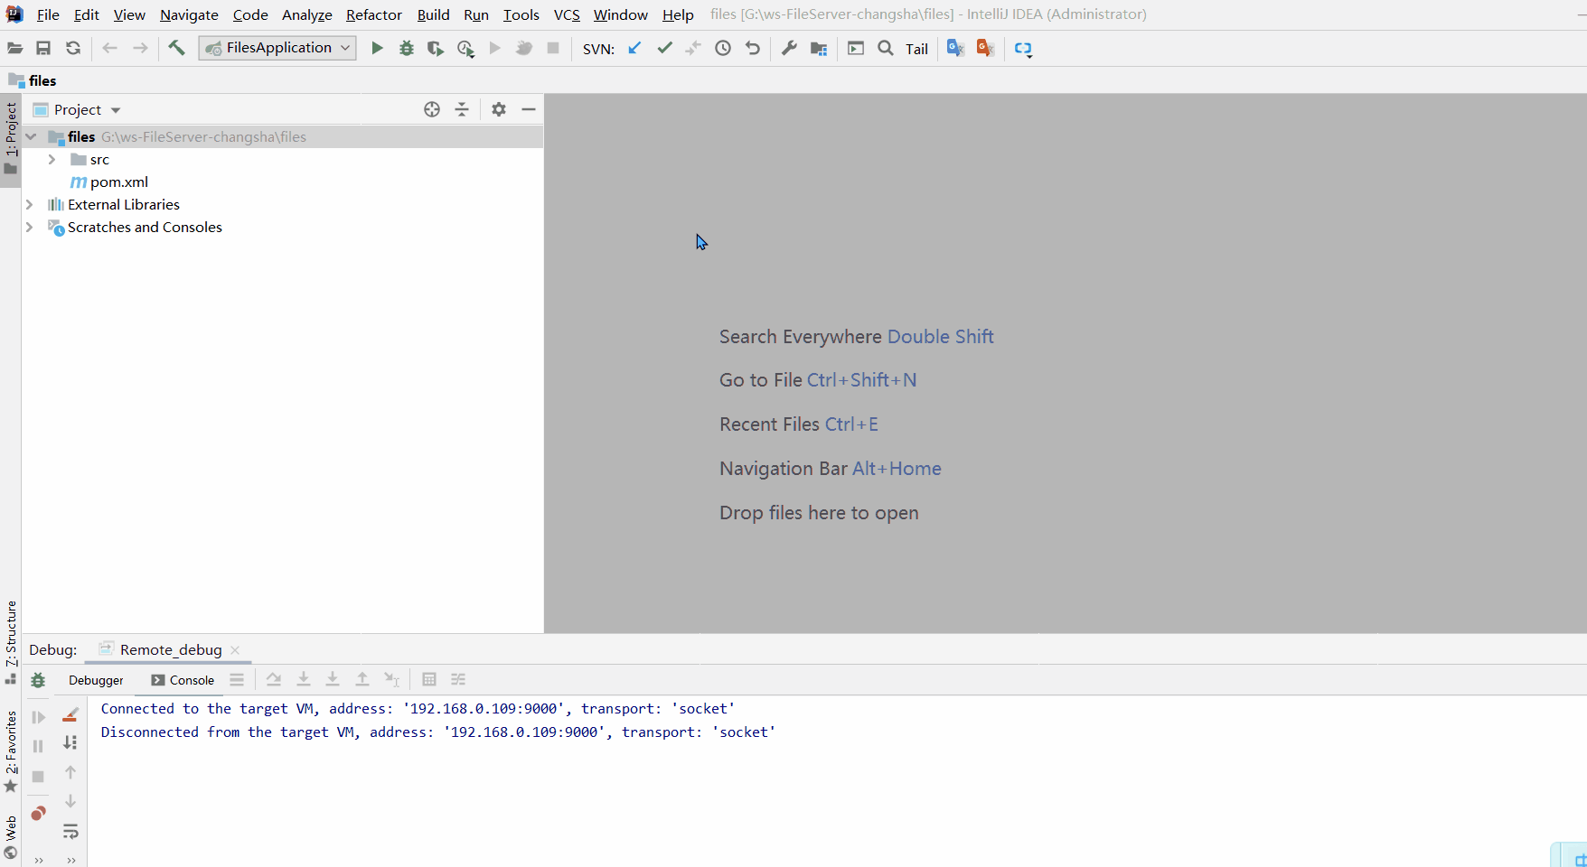The height and width of the screenshot is (867, 1587).
Task: Mute breakpoints with the red circle icon
Action: [x=38, y=814]
